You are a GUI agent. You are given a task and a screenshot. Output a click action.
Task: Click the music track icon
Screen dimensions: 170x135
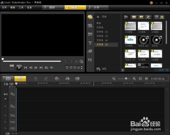point(13,128)
